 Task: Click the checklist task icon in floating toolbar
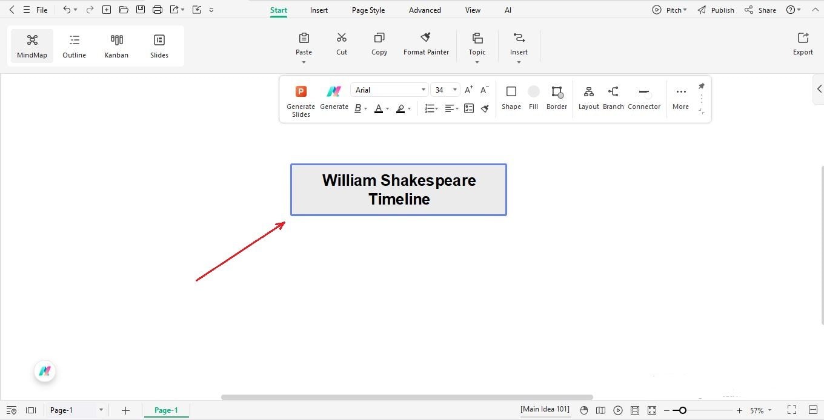pos(469,108)
